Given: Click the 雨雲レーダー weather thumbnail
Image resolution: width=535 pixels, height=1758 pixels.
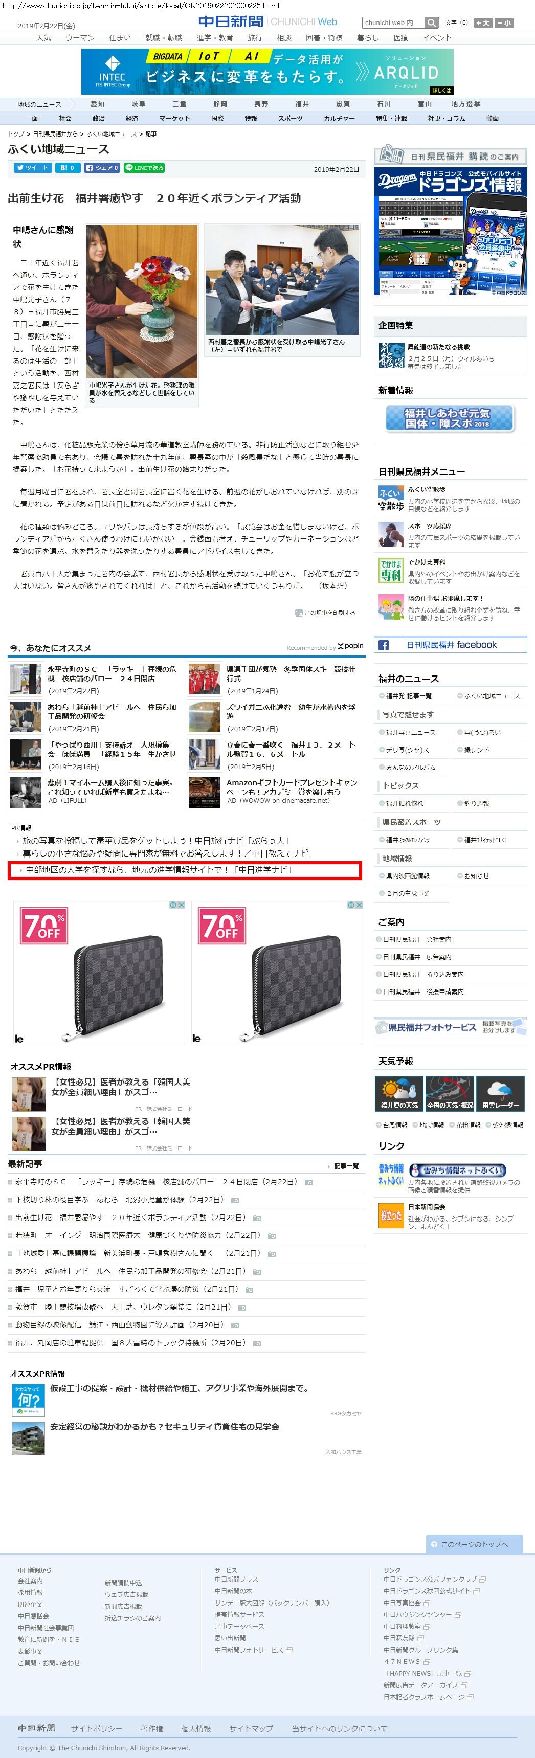Looking at the screenshot, I should (x=500, y=1093).
